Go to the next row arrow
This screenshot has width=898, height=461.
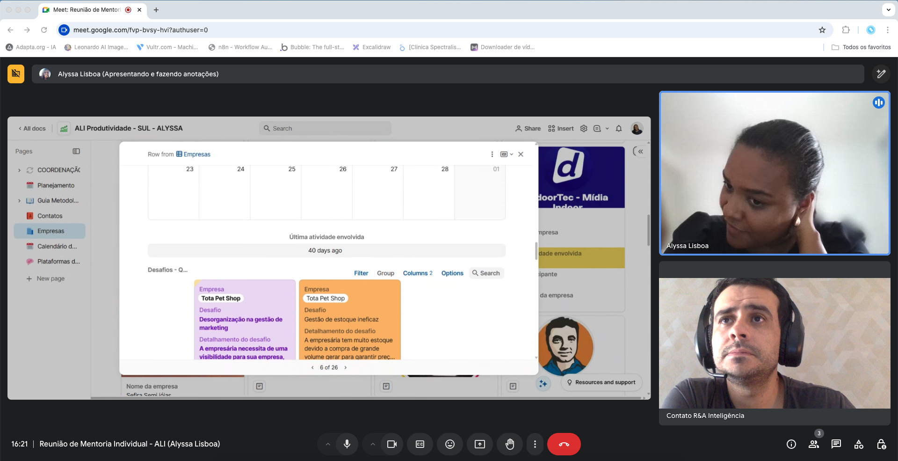tap(346, 367)
